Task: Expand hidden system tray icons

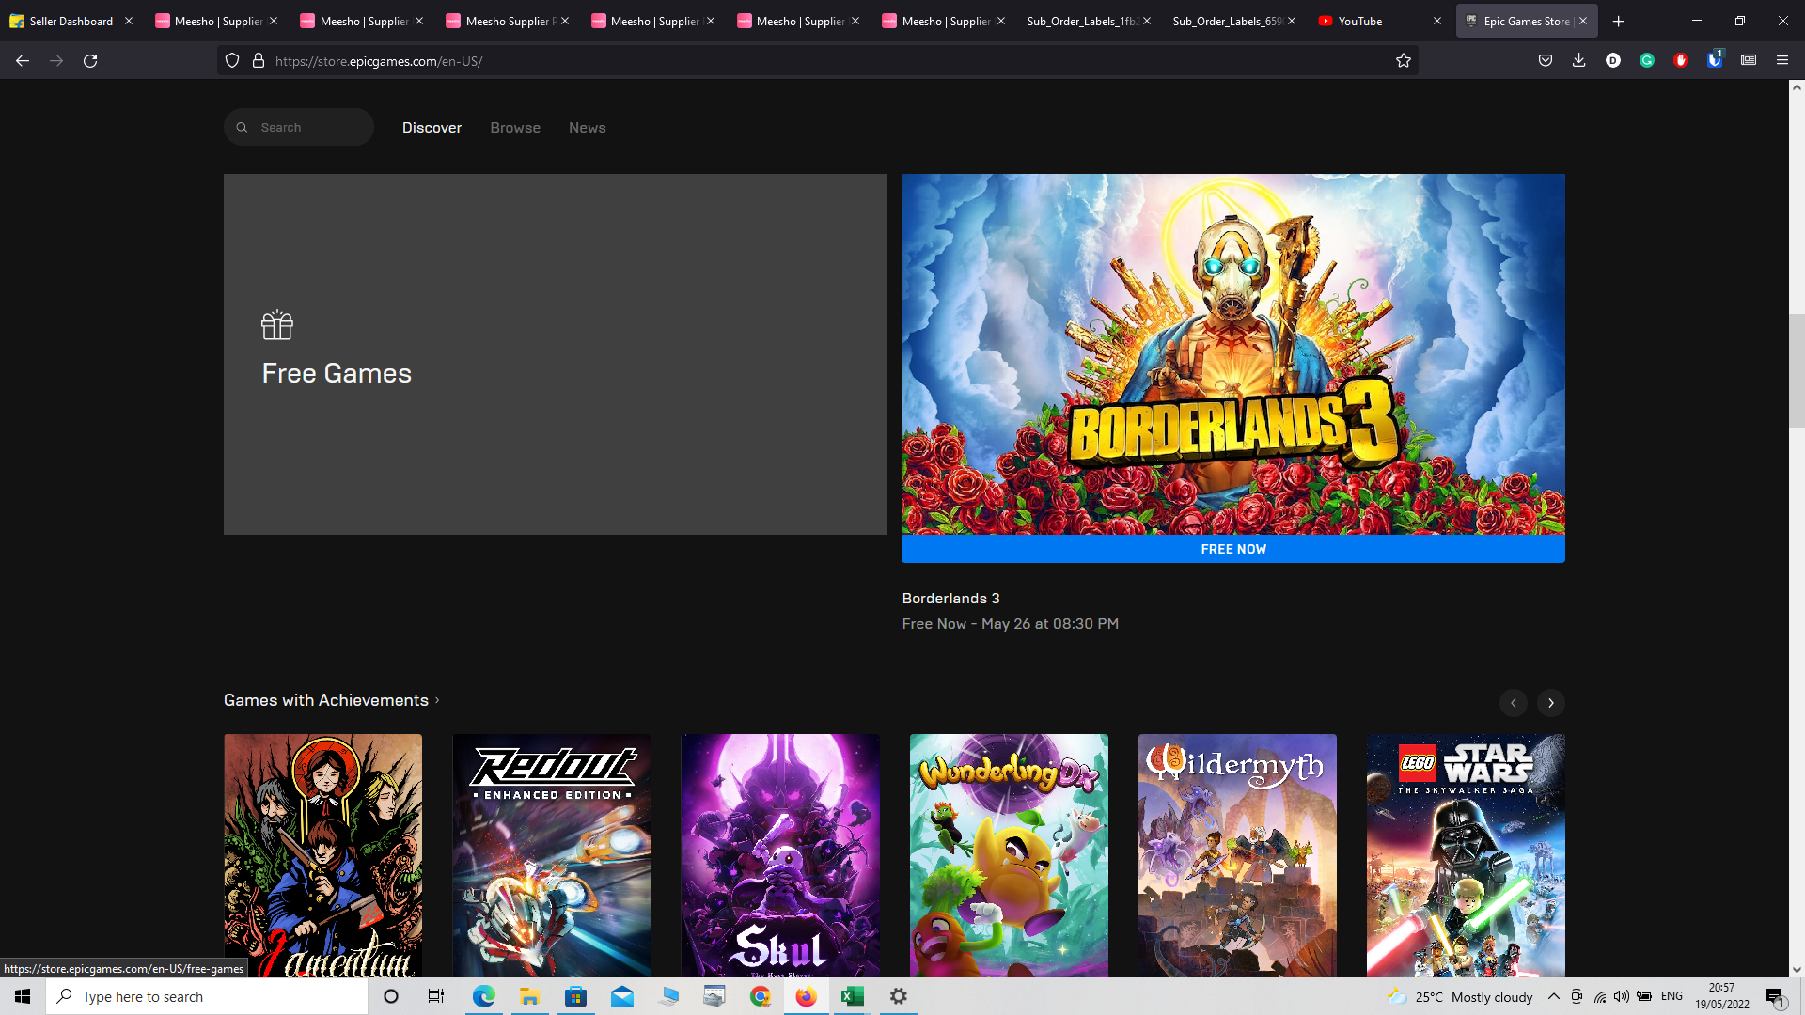Action: [1554, 996]
